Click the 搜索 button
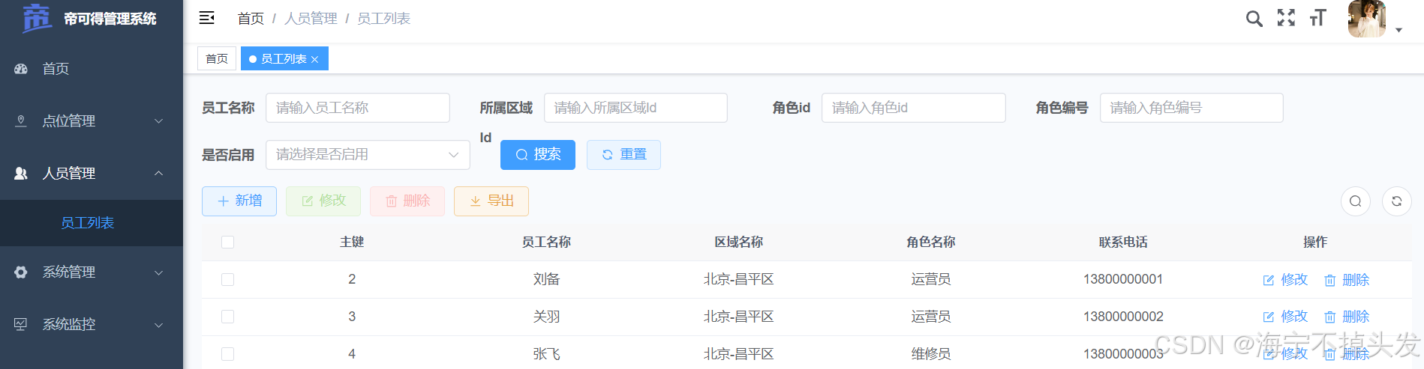The width and height of the screenshot is (1424, 369). [x=538, y=155]
